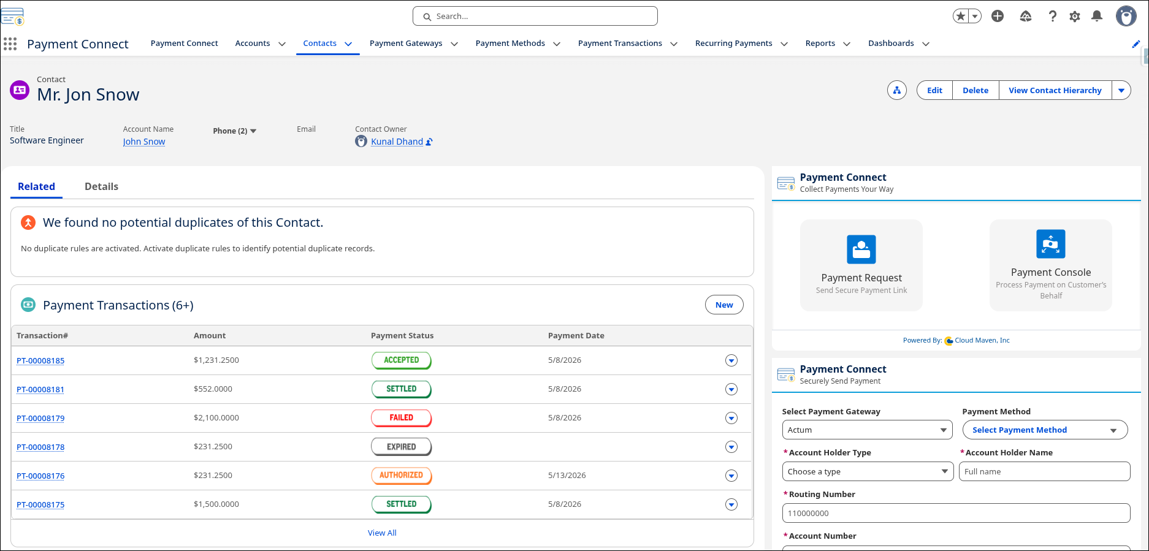Expand the Recurring Payments tab chevron
The width and height of the screenshot is (1149, 551).
tap(784, 44)
